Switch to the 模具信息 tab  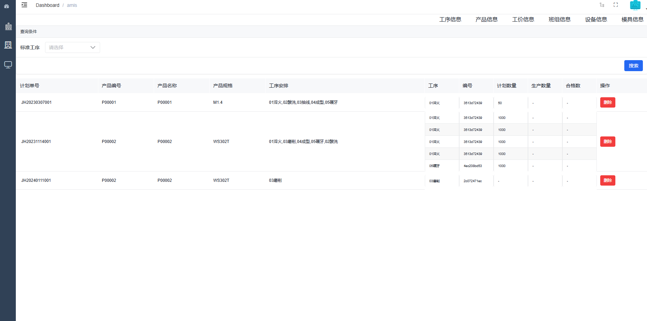click(633, 20)
